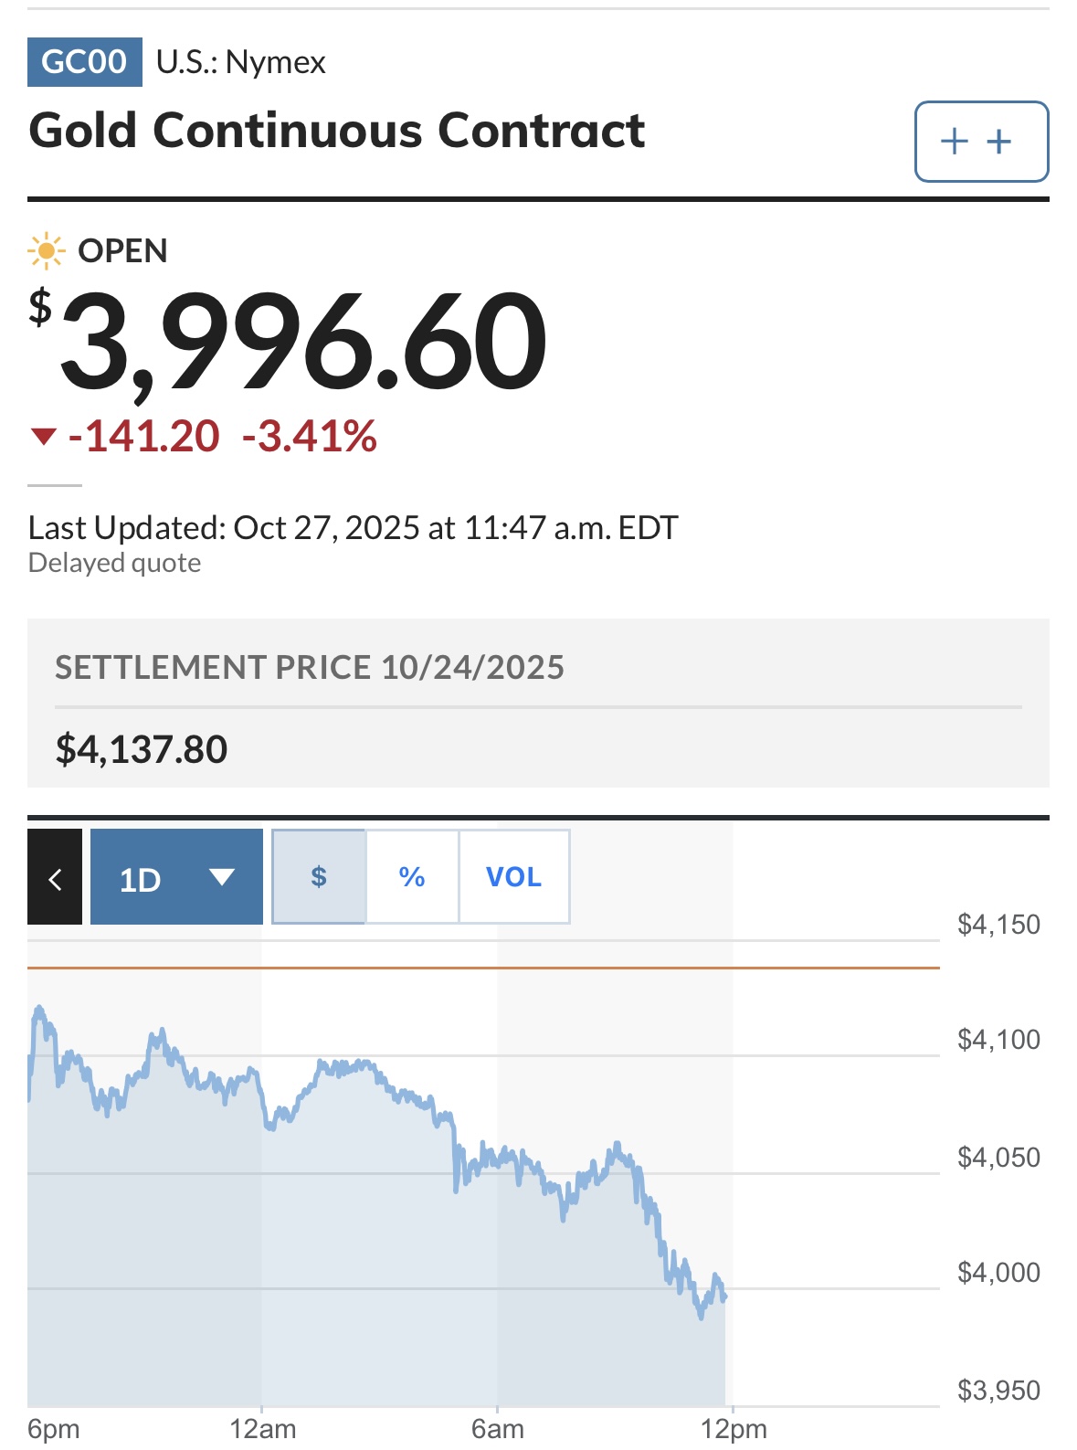Click the sun market-open status icon
Screen dimensions: 1077x1450
[x=46, y=250]
